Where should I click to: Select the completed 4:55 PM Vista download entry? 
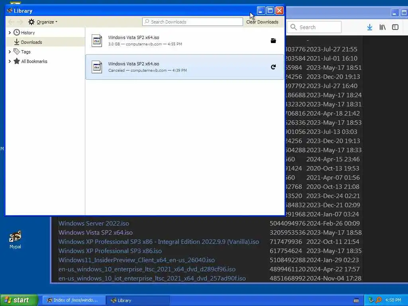[x=185, y=41]
